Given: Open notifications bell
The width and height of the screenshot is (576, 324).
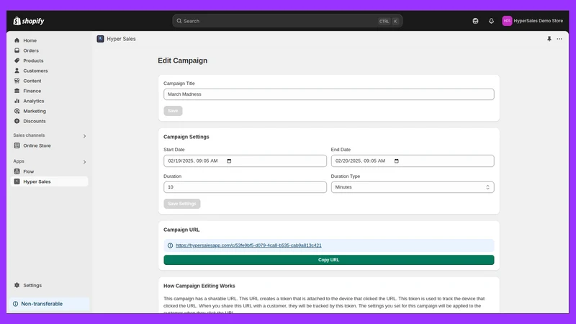Looking at the screenshot, I should pyautogui.click(x=491, y=21).
